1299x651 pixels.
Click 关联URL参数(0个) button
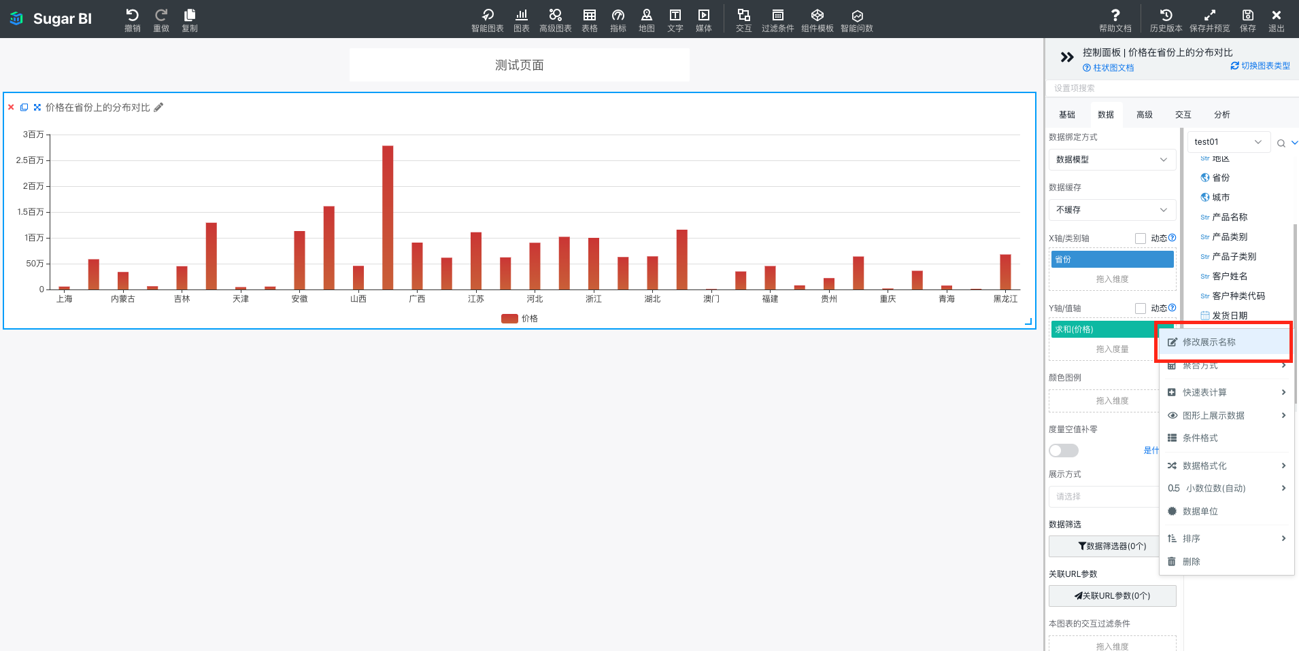click(1112, 596)
